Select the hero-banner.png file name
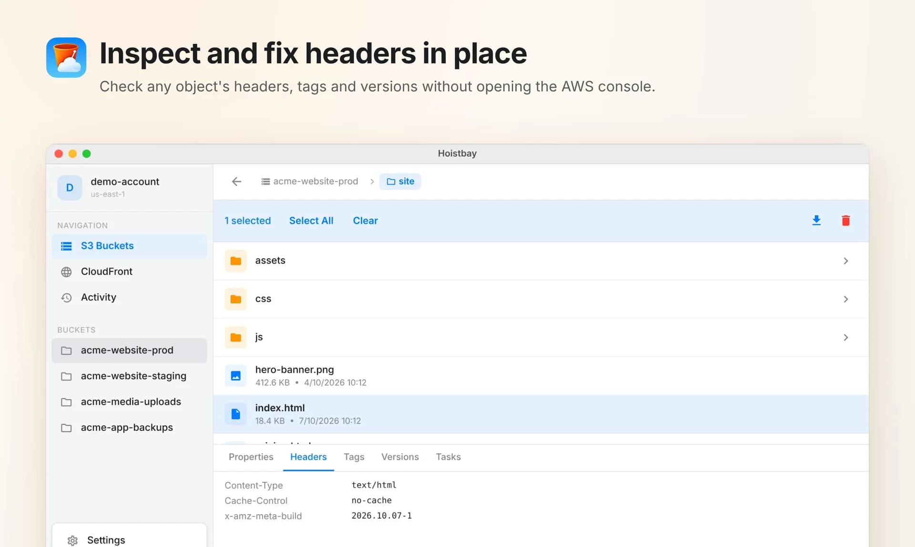The image size is (915, 547). point(295,370)
